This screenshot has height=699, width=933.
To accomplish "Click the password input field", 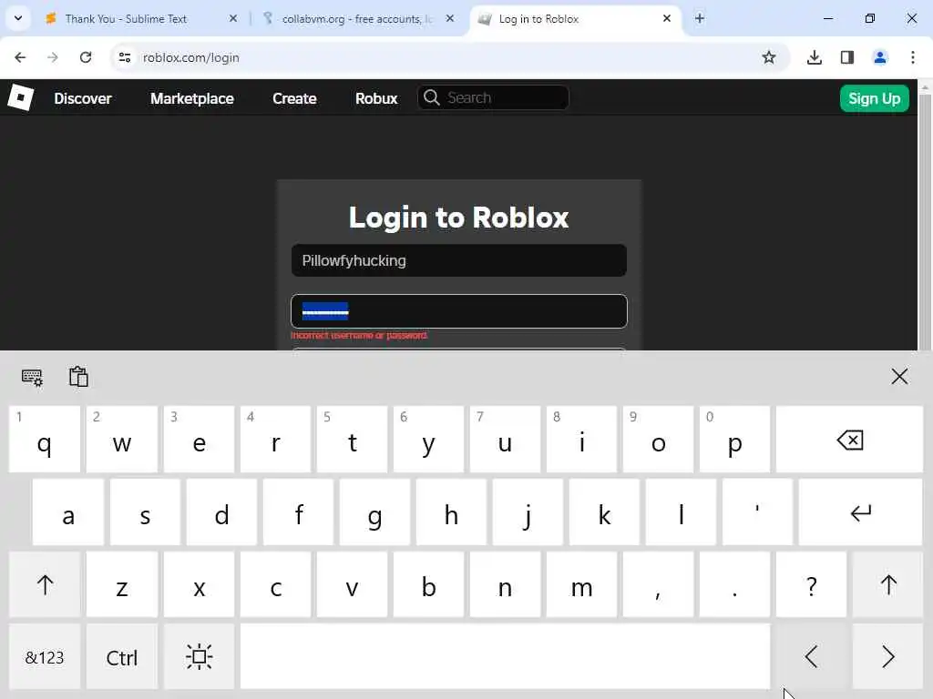I will pos(459,311).
